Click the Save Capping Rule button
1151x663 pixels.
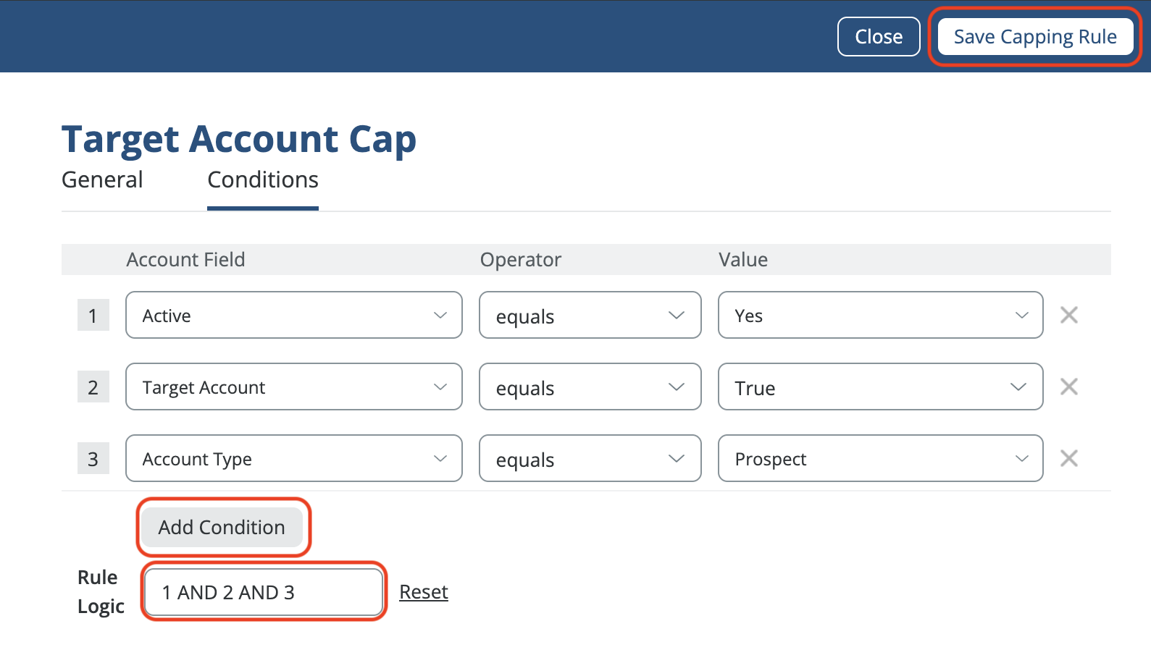[x=1034, y=37]
